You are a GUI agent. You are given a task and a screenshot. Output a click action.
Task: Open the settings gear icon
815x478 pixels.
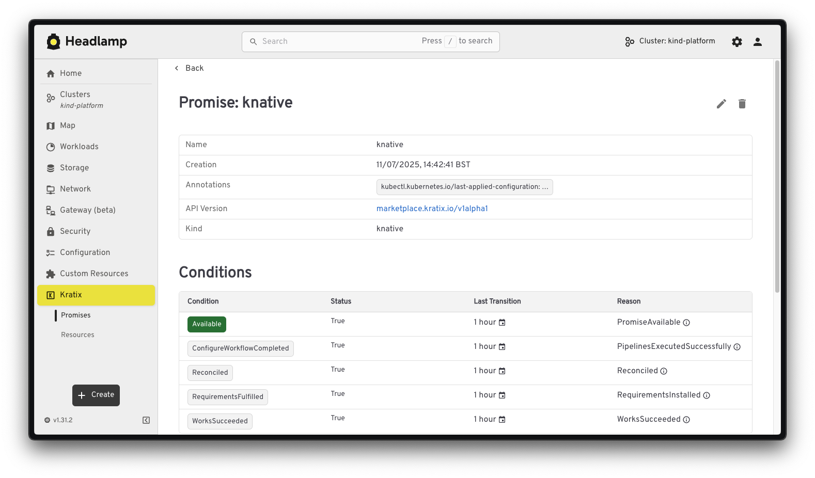[x=737, y=42]
